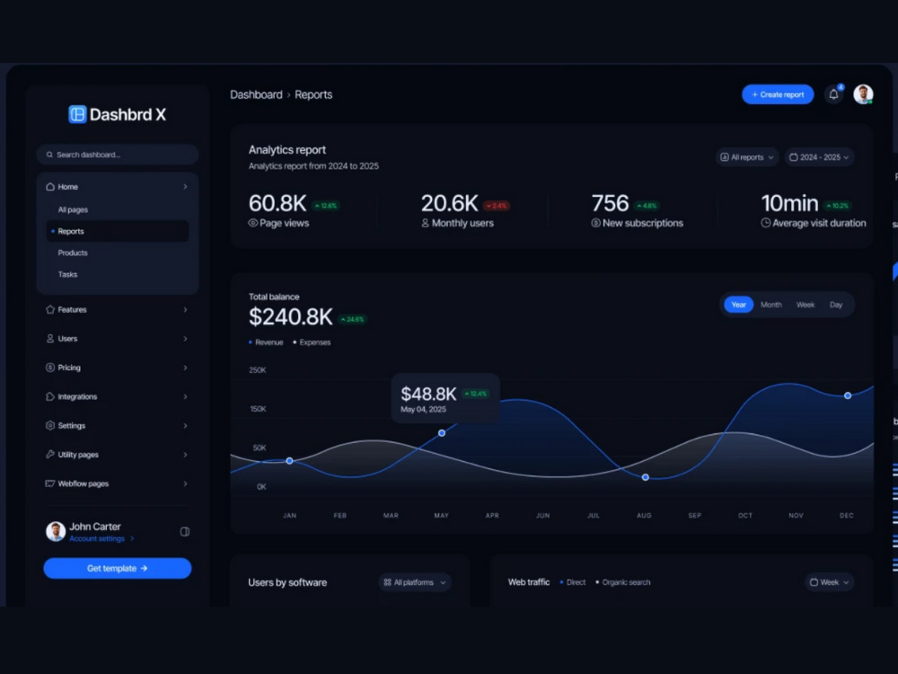Viewport: 898px width, 674px height.
Task: Toggle the Organic search legend
Action: click(622, 582)
